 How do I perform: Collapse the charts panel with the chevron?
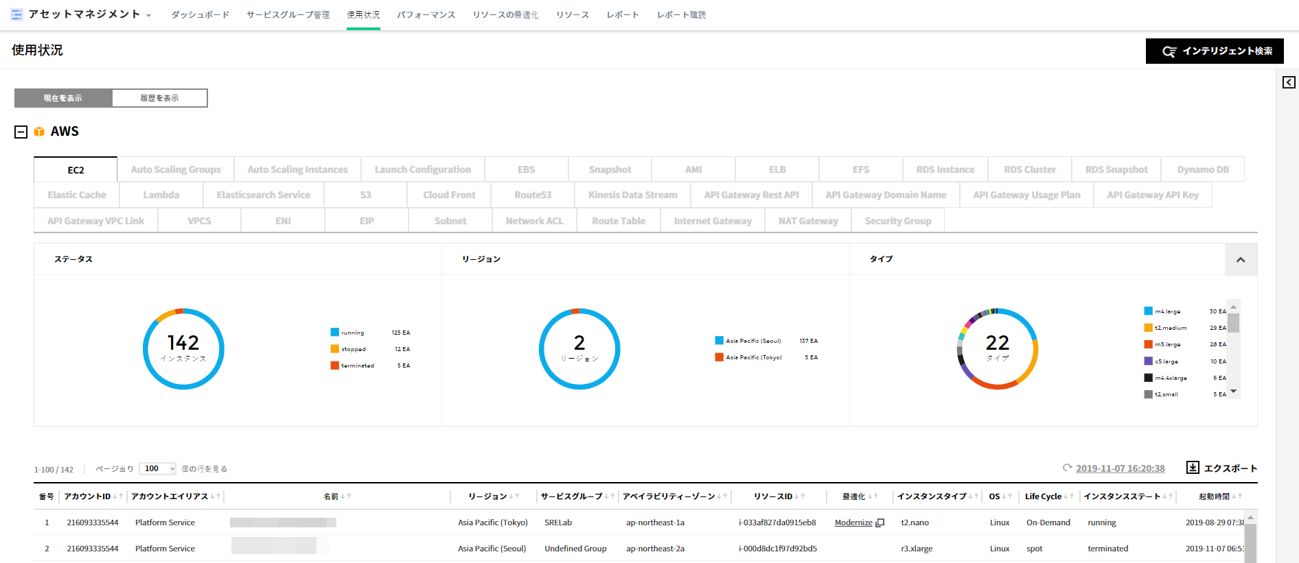click(x=1240, y=260)
